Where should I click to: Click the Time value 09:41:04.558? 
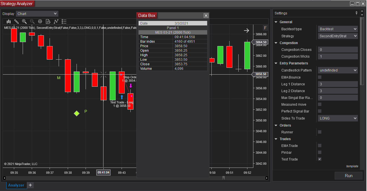click(x=185, y=37)
